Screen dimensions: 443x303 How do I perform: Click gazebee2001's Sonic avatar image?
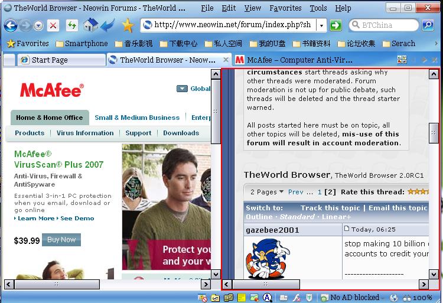coord(267,259)
